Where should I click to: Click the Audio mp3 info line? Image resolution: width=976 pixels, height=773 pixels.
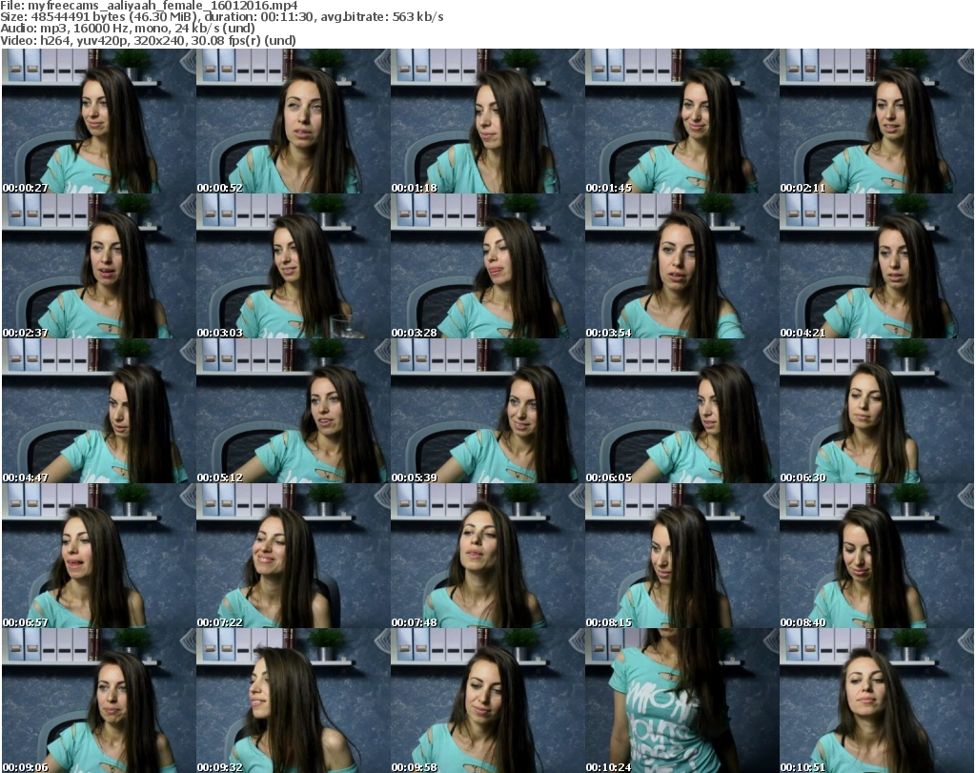(128, 29)
